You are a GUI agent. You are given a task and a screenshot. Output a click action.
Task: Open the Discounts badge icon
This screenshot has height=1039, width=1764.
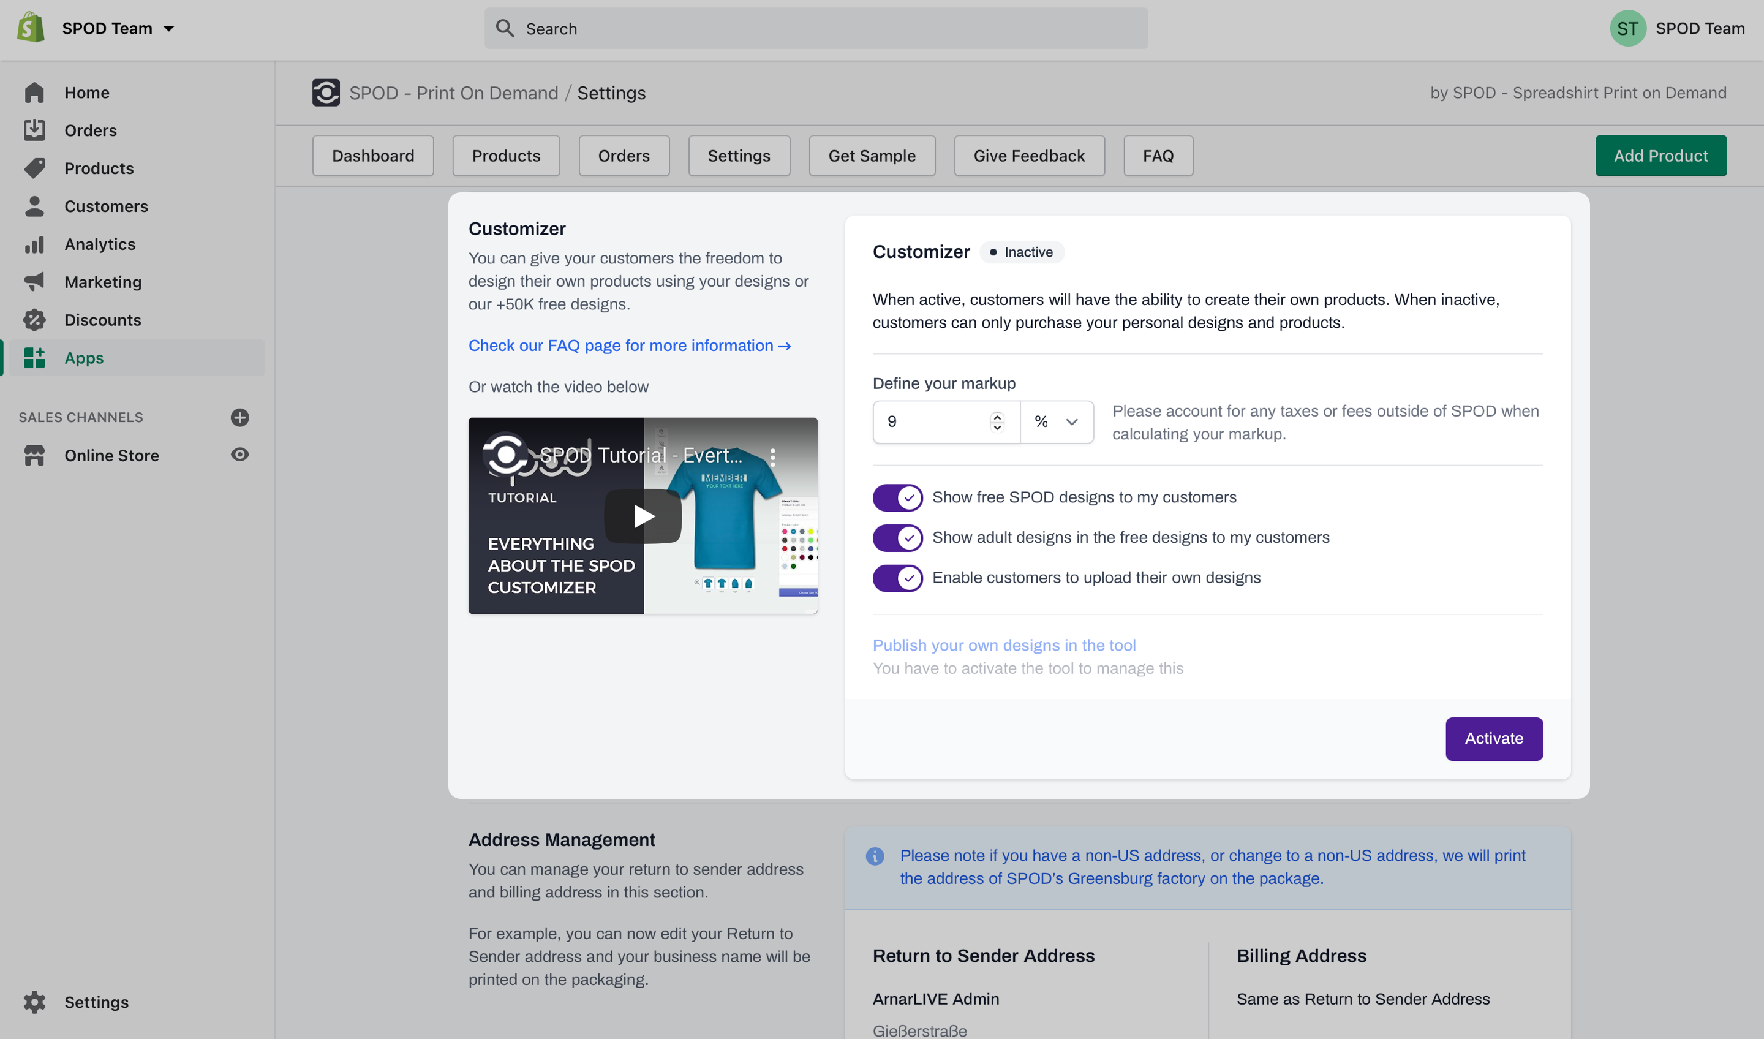(x=34, y=320)
